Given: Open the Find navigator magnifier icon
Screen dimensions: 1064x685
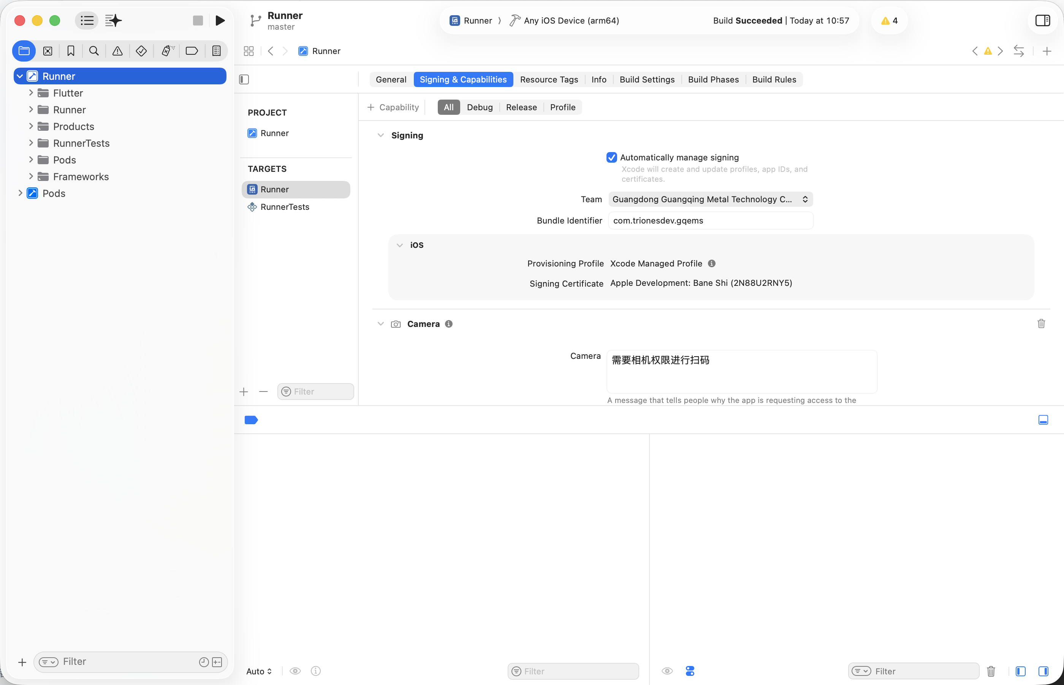Looking at the screenshot, I should [x=94, y=51].
